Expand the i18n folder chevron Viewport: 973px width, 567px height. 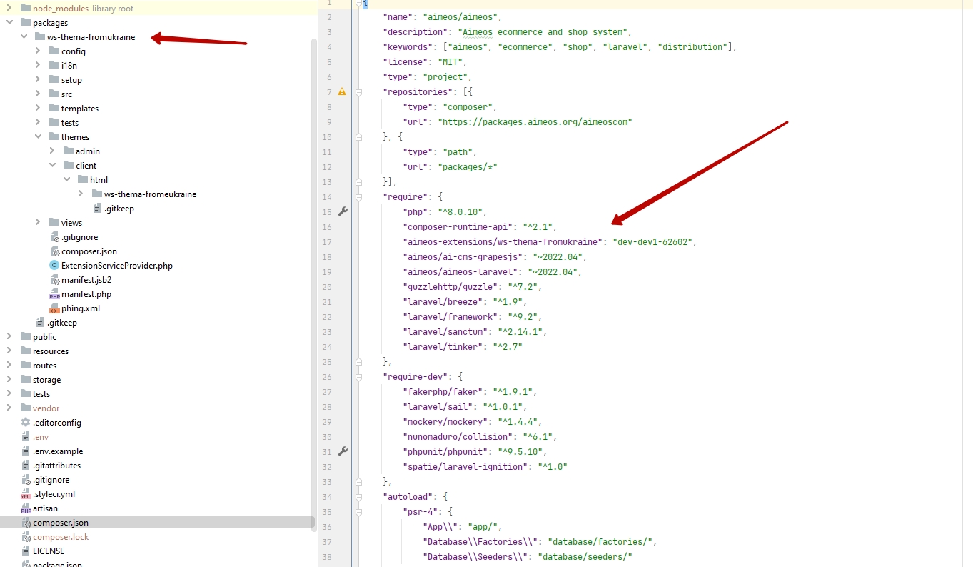[38, 66]
